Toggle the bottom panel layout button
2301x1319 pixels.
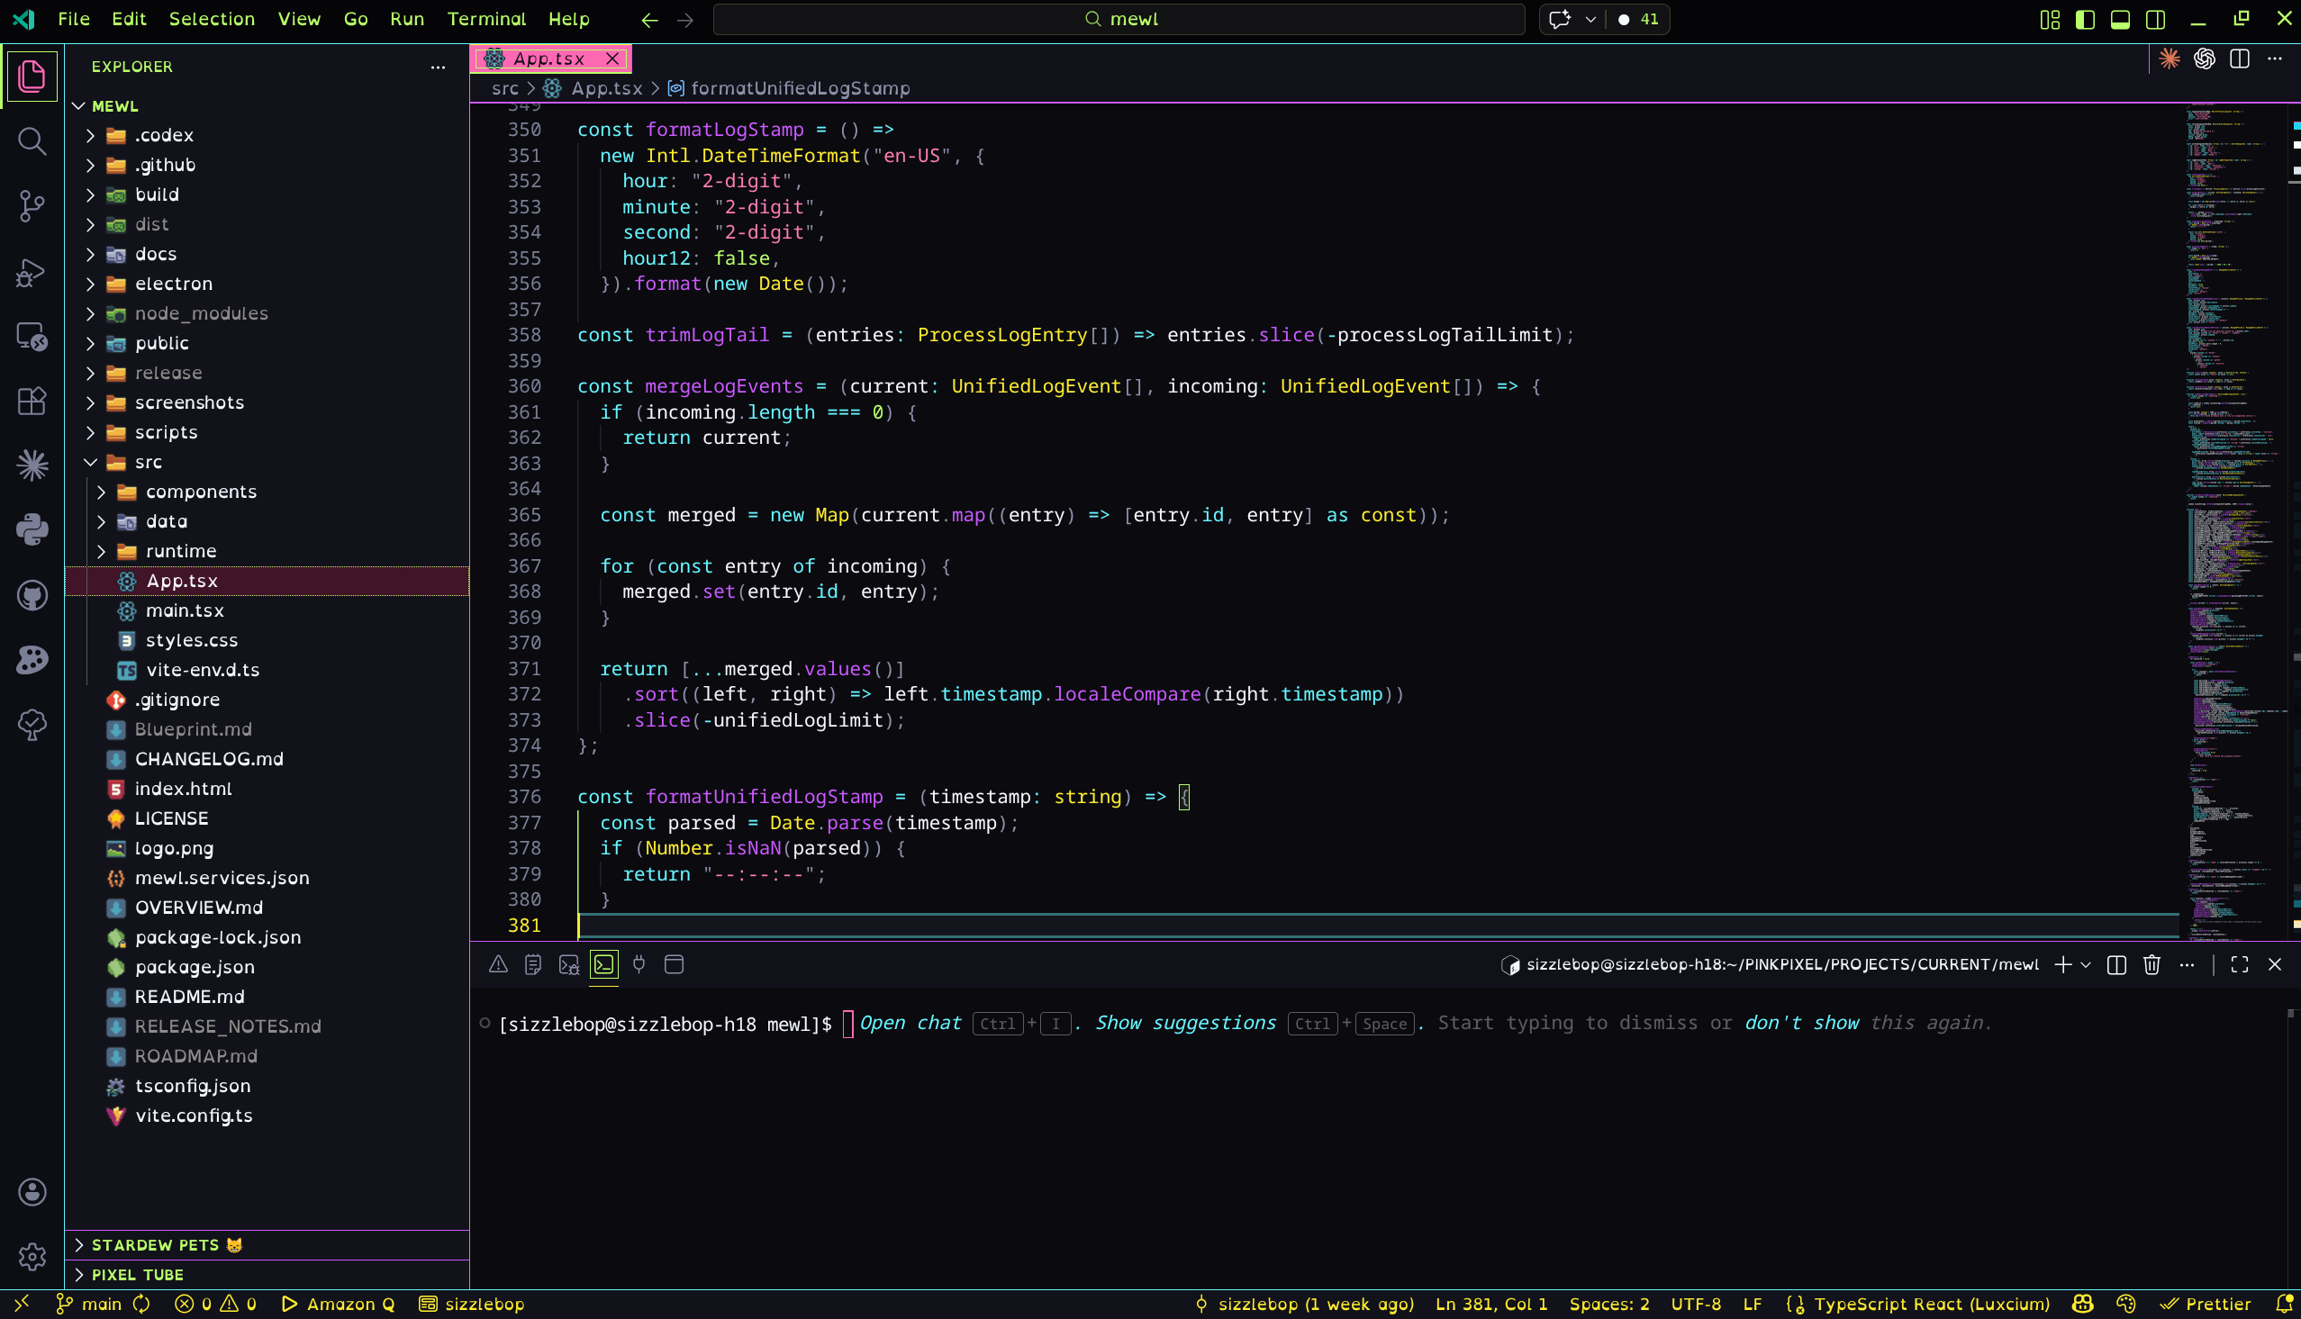click(x=2120, y=19)
